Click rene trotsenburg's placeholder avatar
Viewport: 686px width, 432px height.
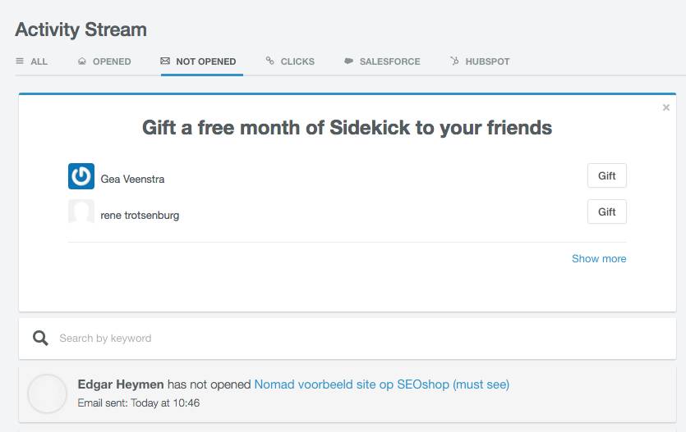pyautogui.click(x=81, y=213)
